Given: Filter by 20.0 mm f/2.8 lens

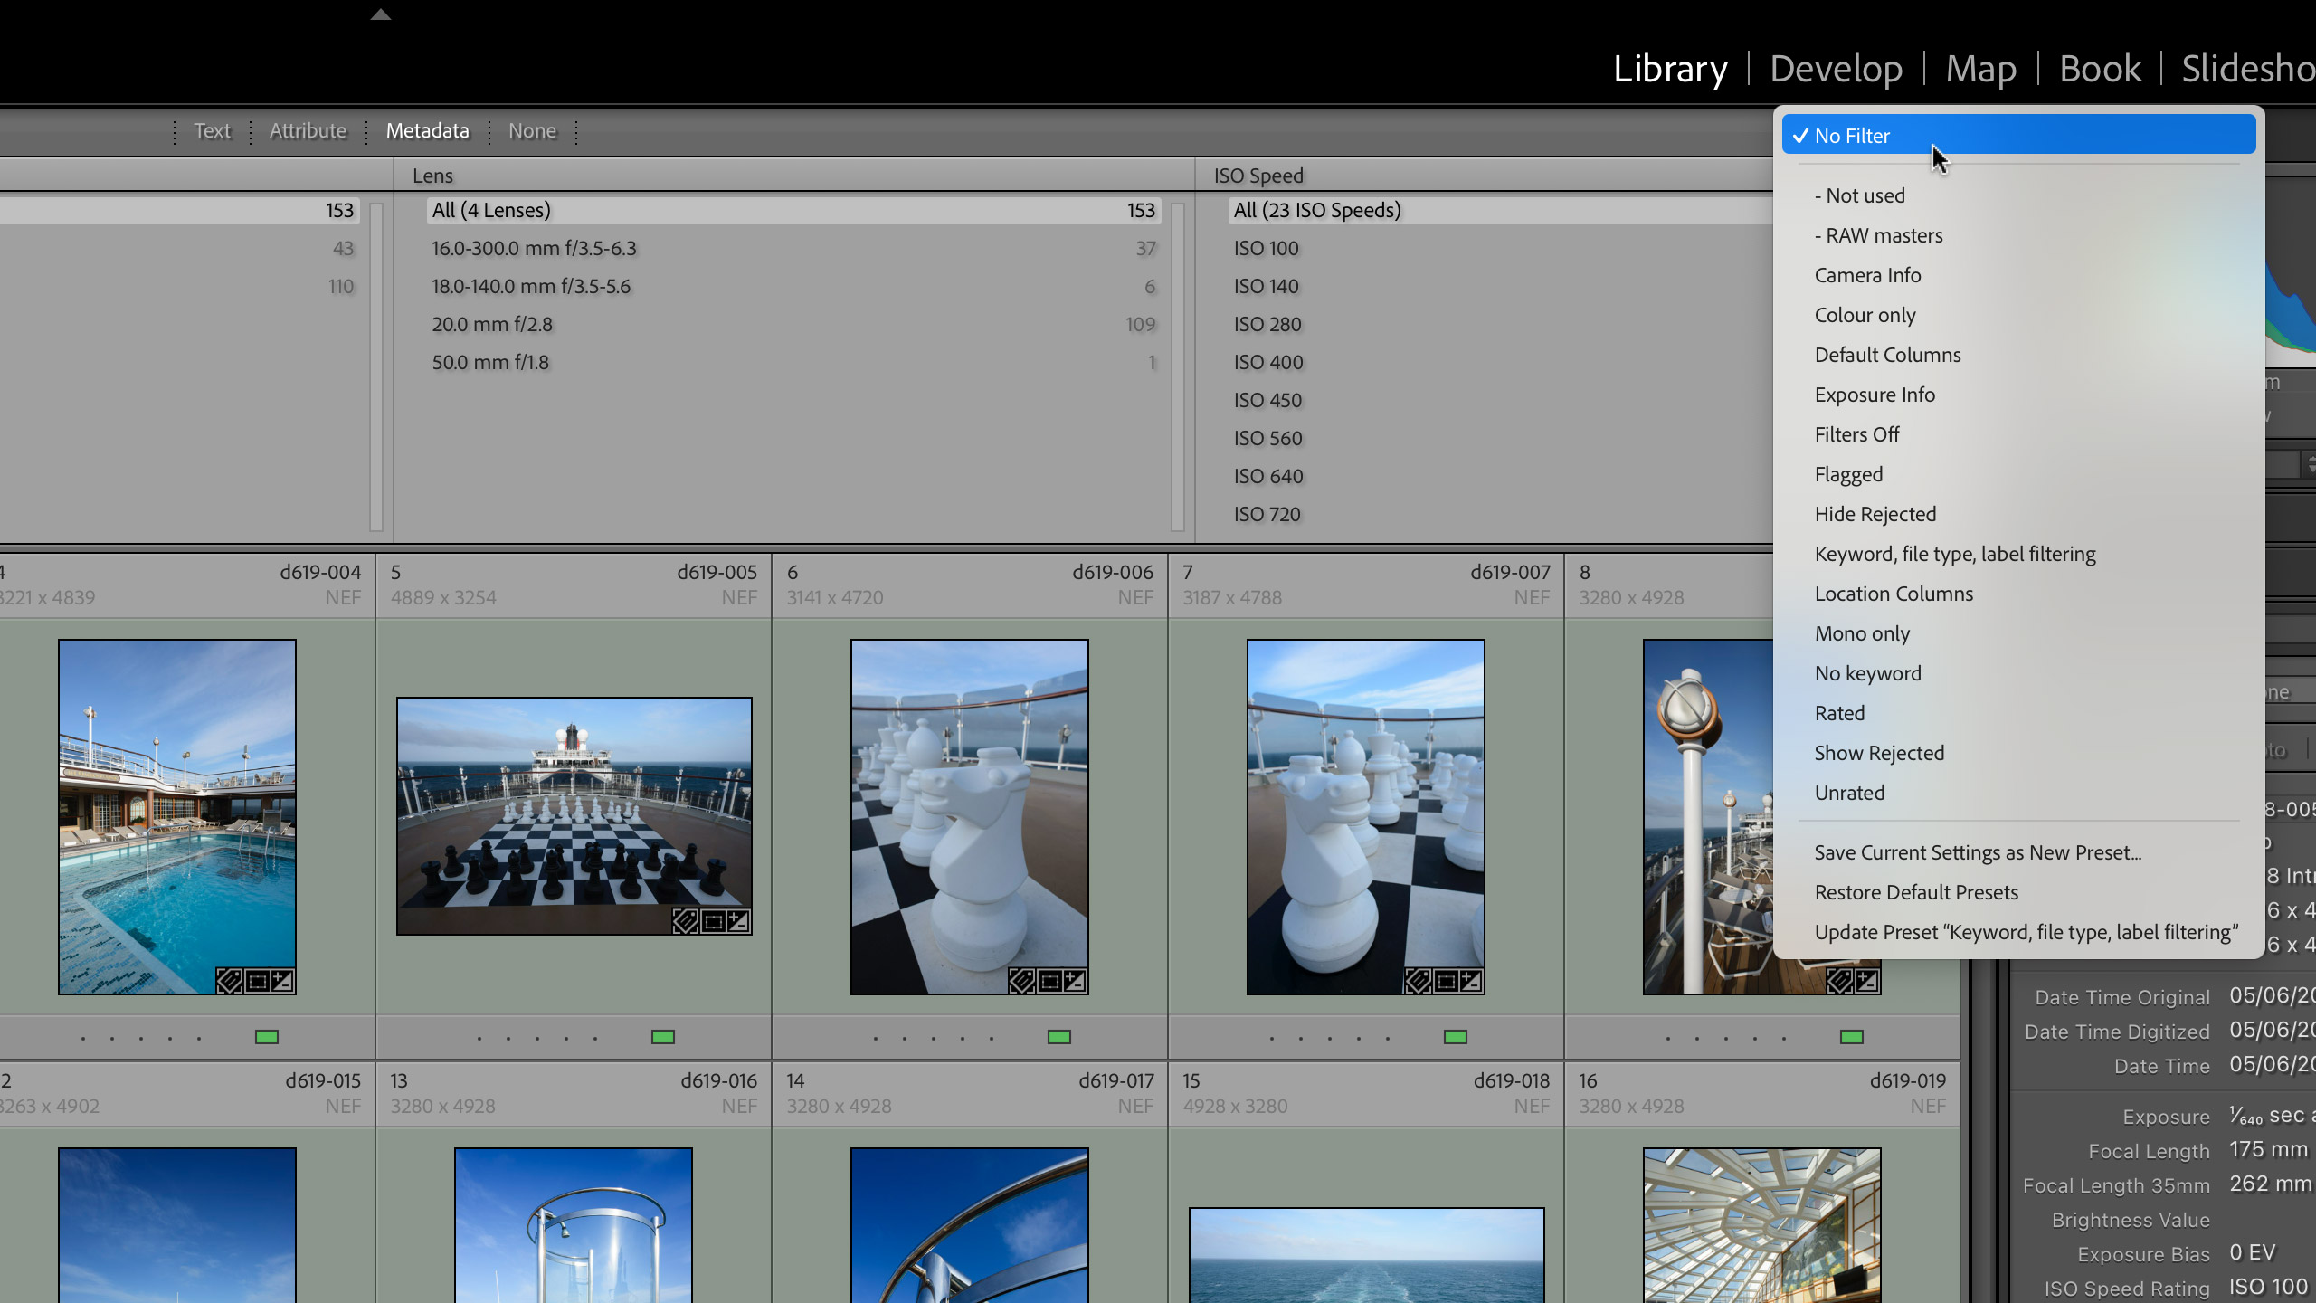Looking at the screenshot, I should [492, 324].
